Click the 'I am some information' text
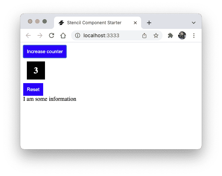222x176 pixels. 50,99
